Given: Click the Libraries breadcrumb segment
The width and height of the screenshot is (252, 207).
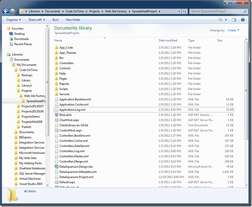Looking at the screenshot, I should pyautogui.click(x=34, y=11).
